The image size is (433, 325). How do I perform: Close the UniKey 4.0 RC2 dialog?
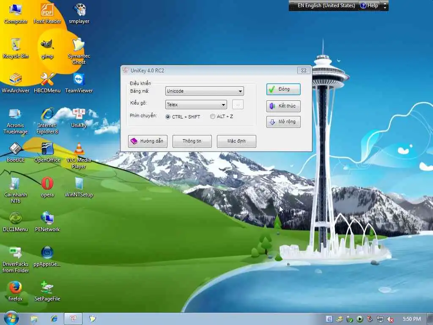(304, 71)
